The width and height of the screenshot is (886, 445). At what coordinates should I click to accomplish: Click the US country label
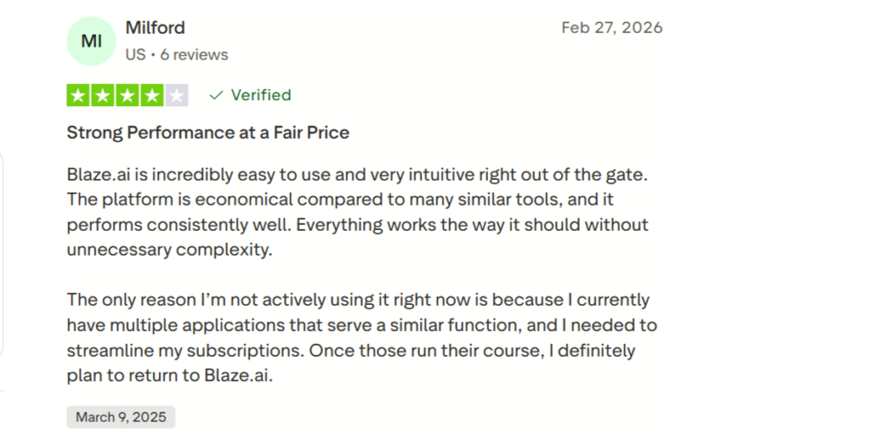tap(135, 54)
